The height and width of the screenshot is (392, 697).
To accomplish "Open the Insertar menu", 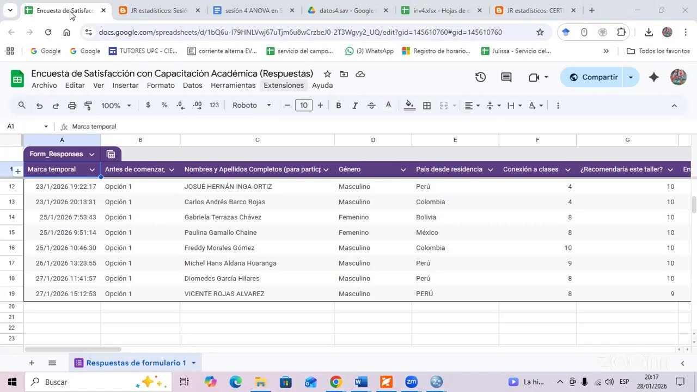I will click(125, 85).
